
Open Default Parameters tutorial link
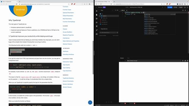tap(68, 16)
